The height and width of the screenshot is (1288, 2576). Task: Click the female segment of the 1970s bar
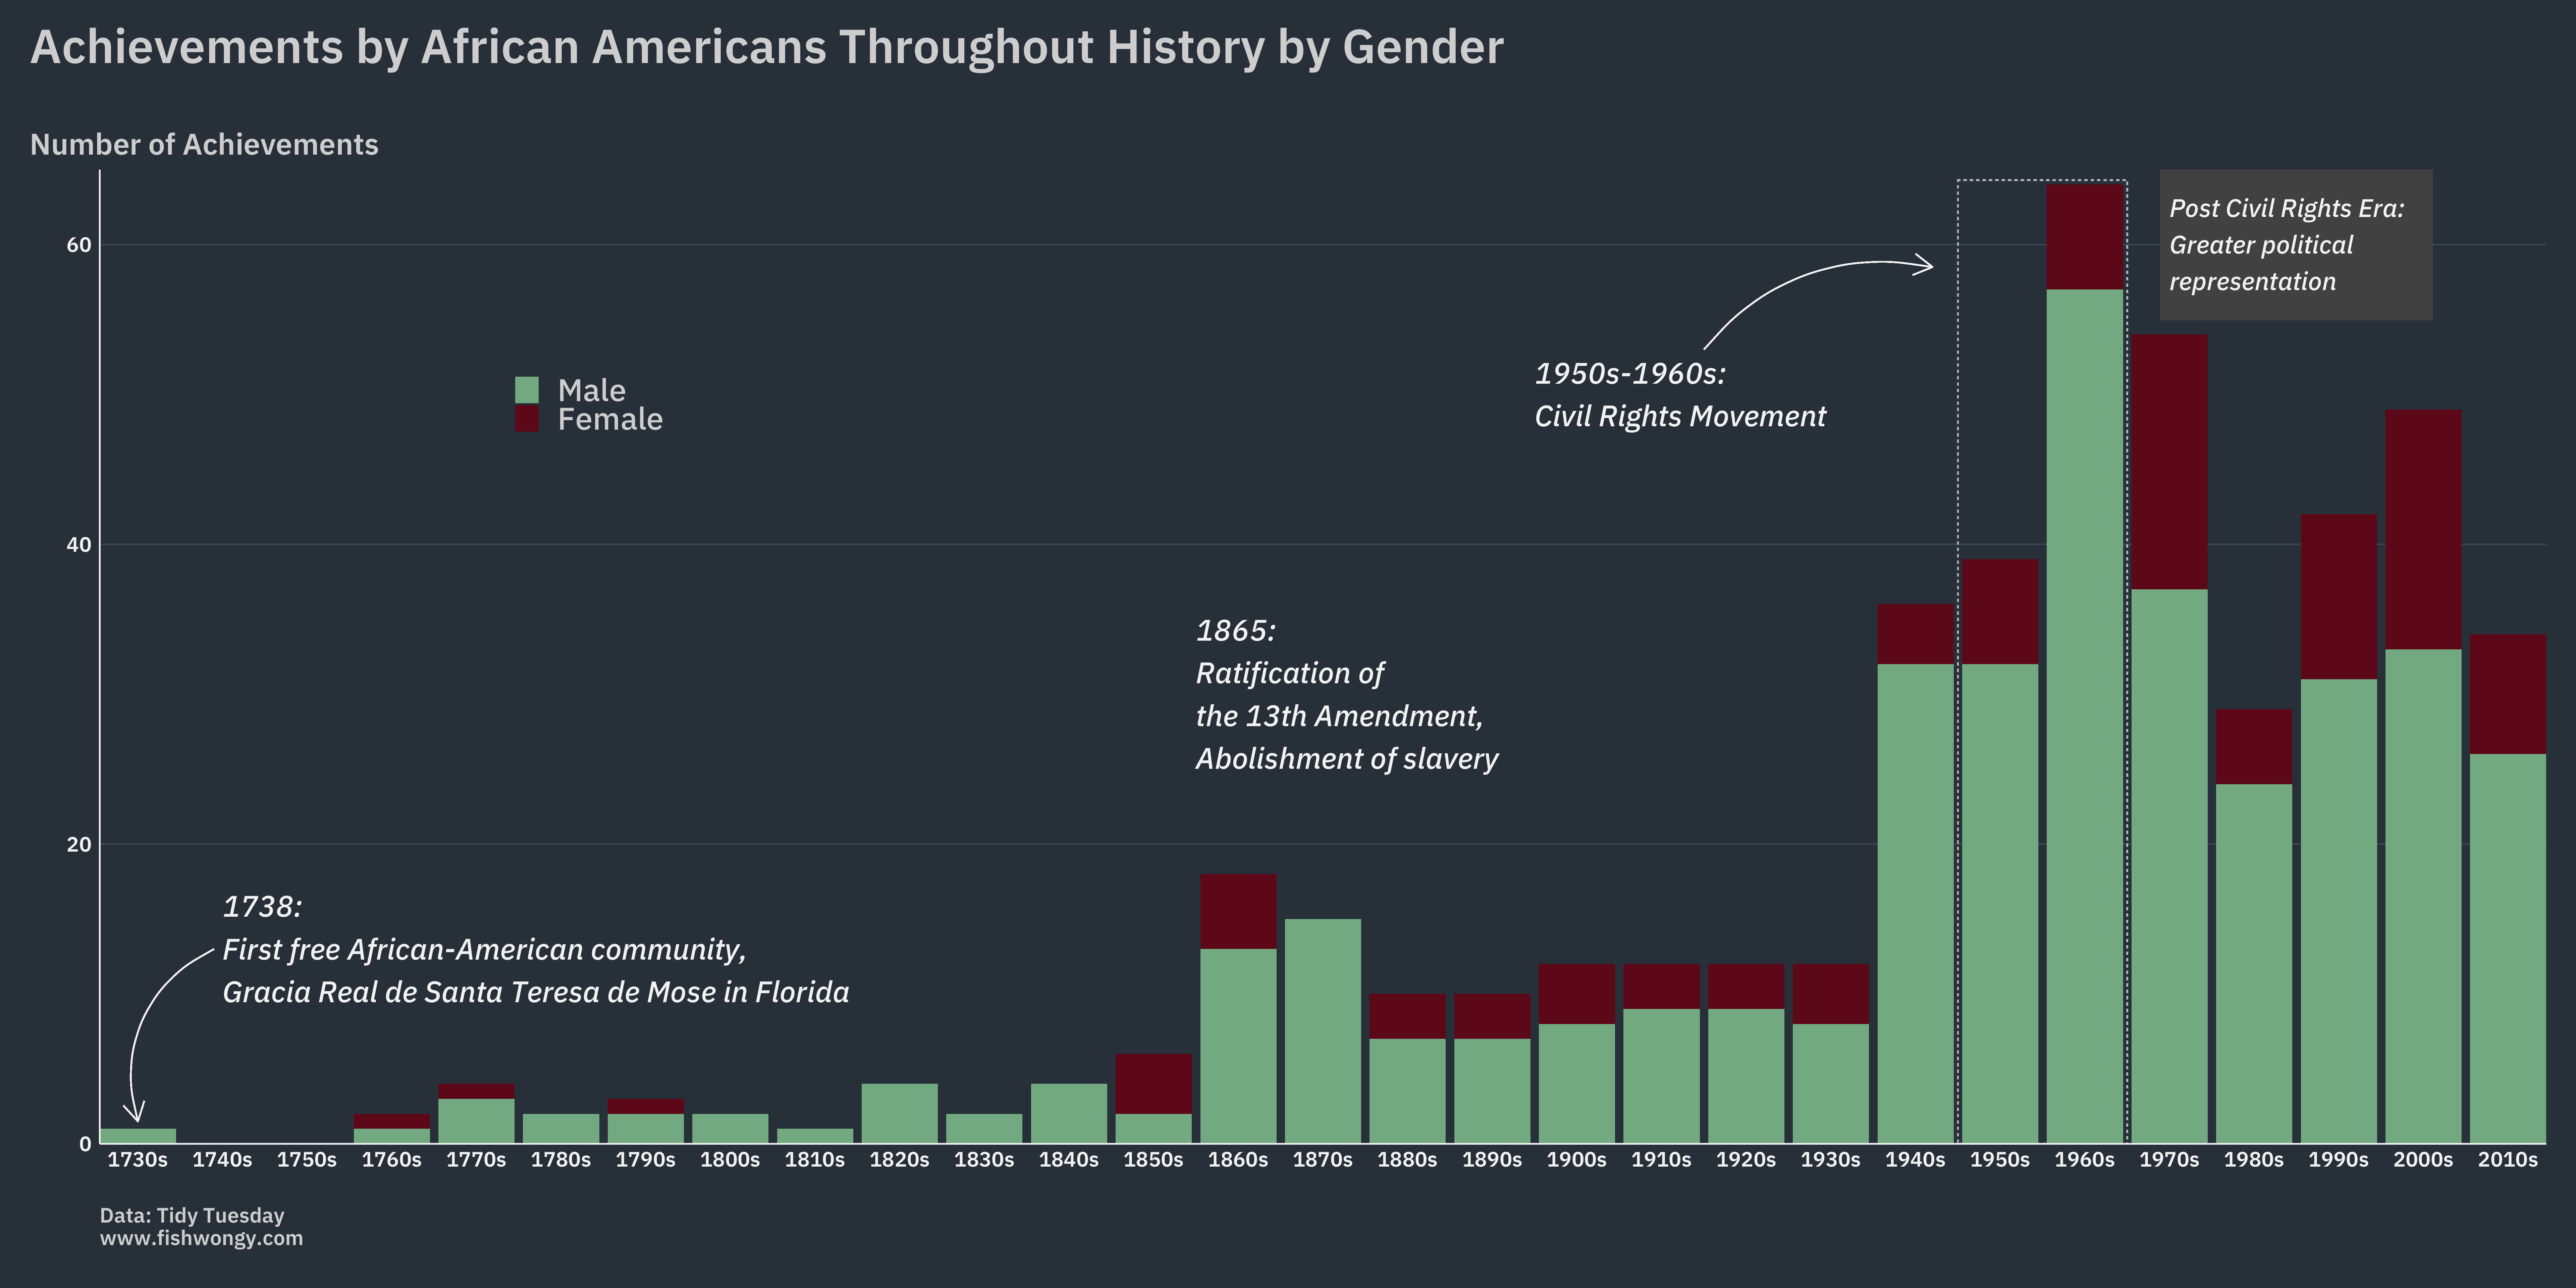coord(2169,462)
